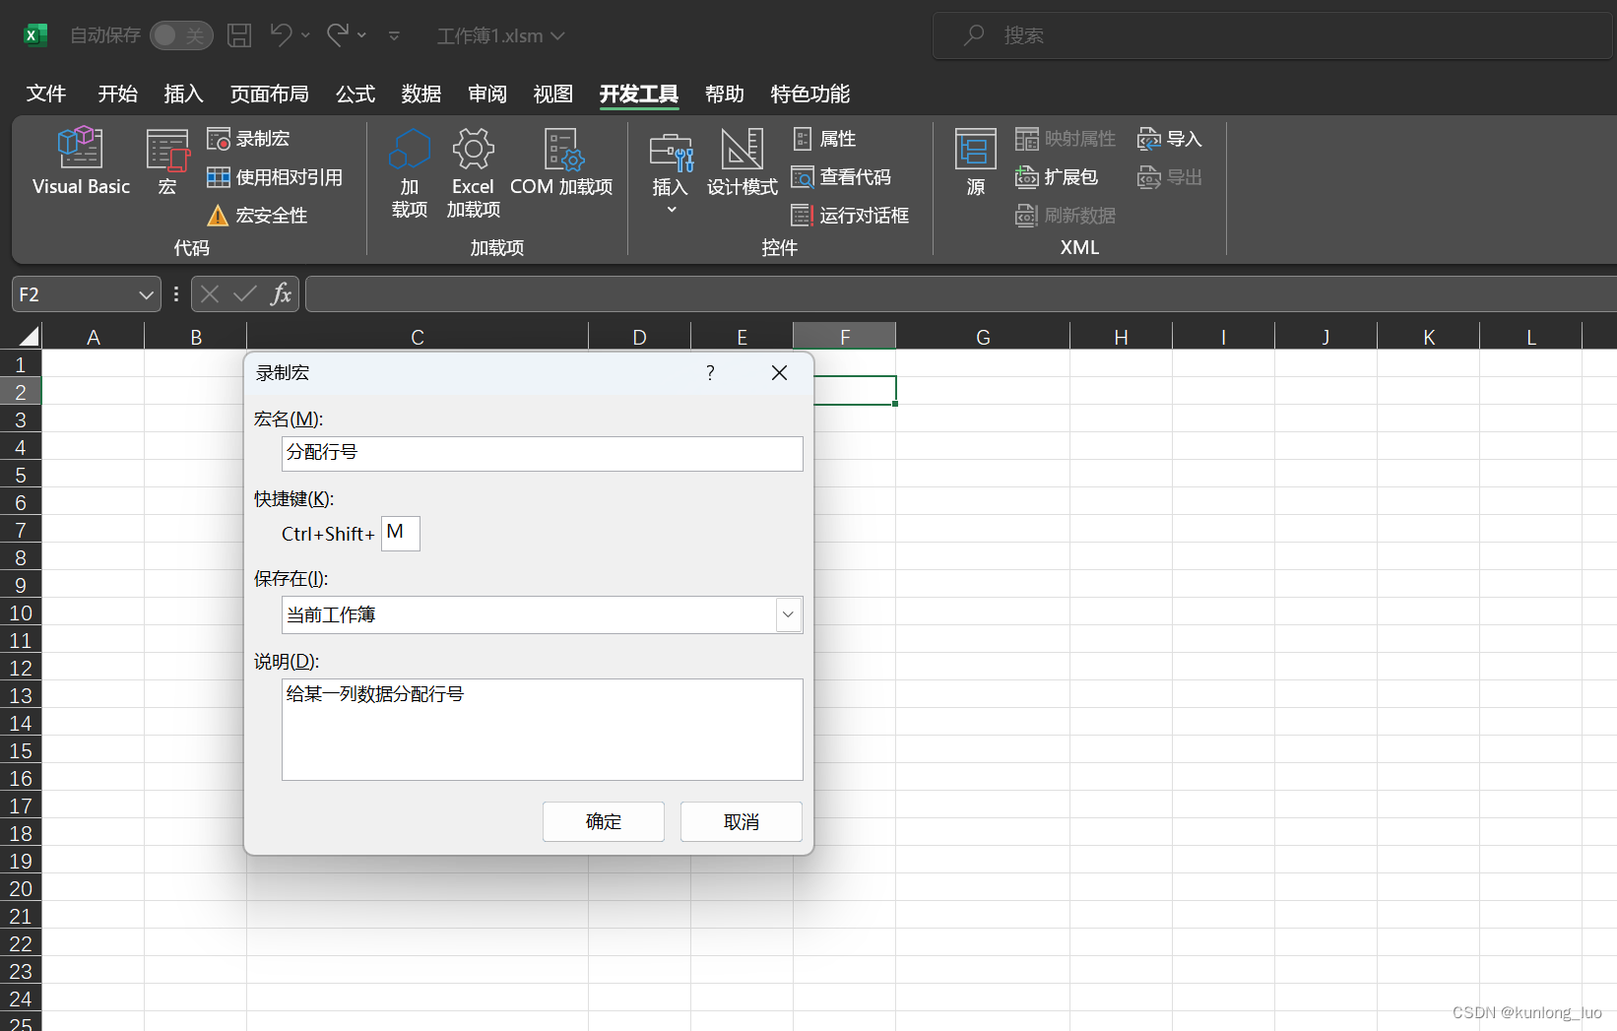
Task: Open XML 源 source pane
Action: (976, 163)
